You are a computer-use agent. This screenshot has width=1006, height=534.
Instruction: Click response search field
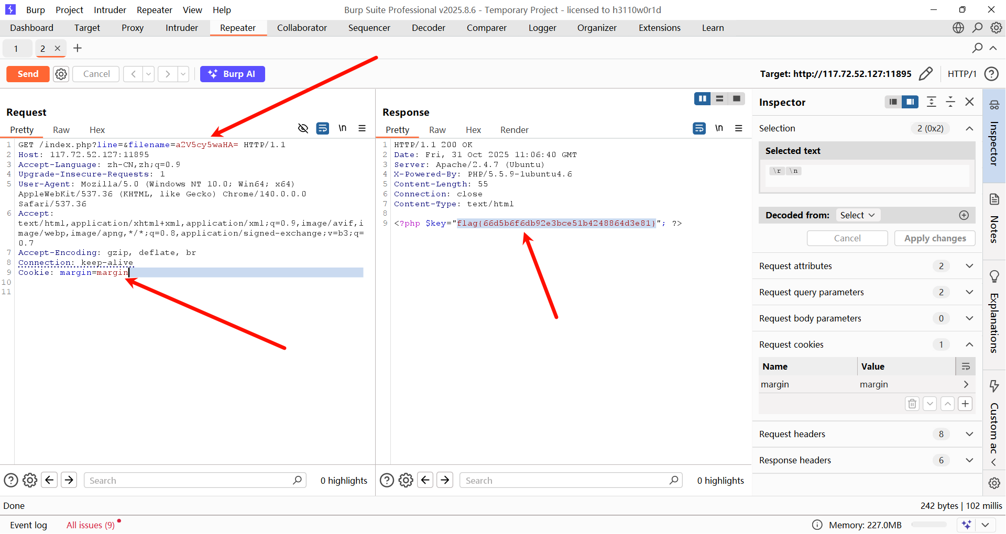571,480
